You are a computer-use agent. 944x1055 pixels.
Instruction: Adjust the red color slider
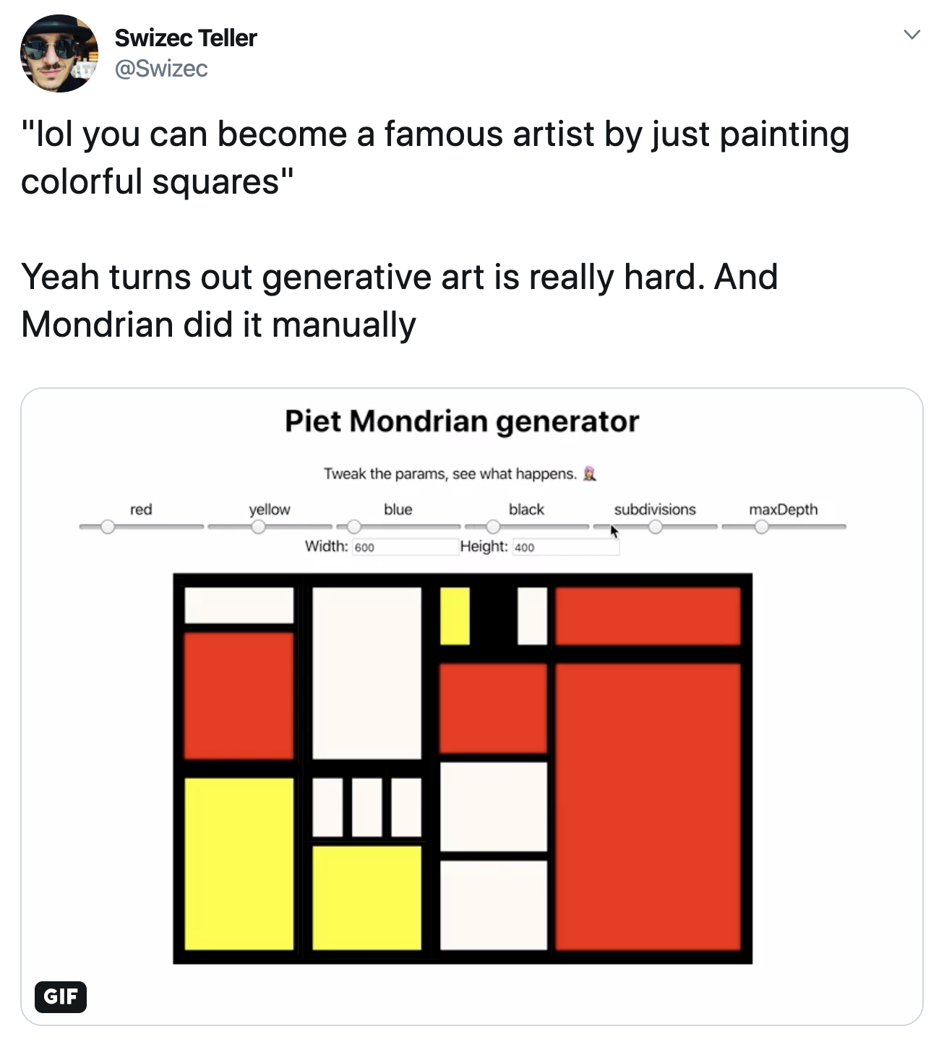point(108,528)
